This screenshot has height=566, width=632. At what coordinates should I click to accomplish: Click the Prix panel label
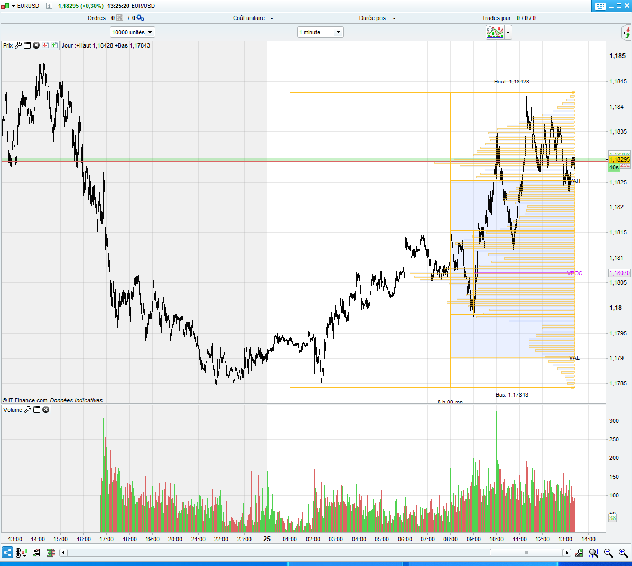7,45
